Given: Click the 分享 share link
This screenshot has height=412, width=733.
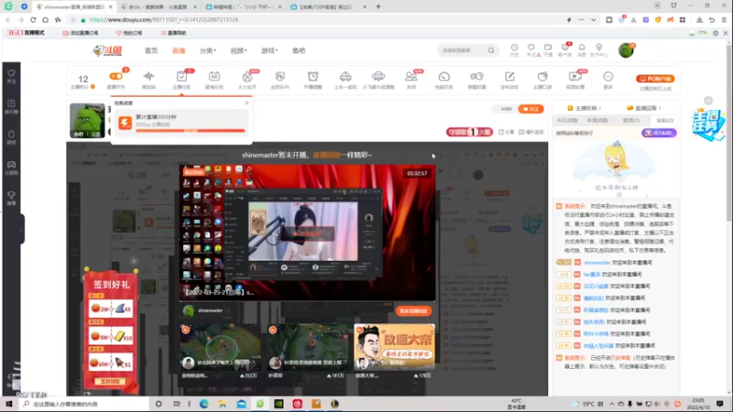Looking at the screenshot, I should (507, 132).
